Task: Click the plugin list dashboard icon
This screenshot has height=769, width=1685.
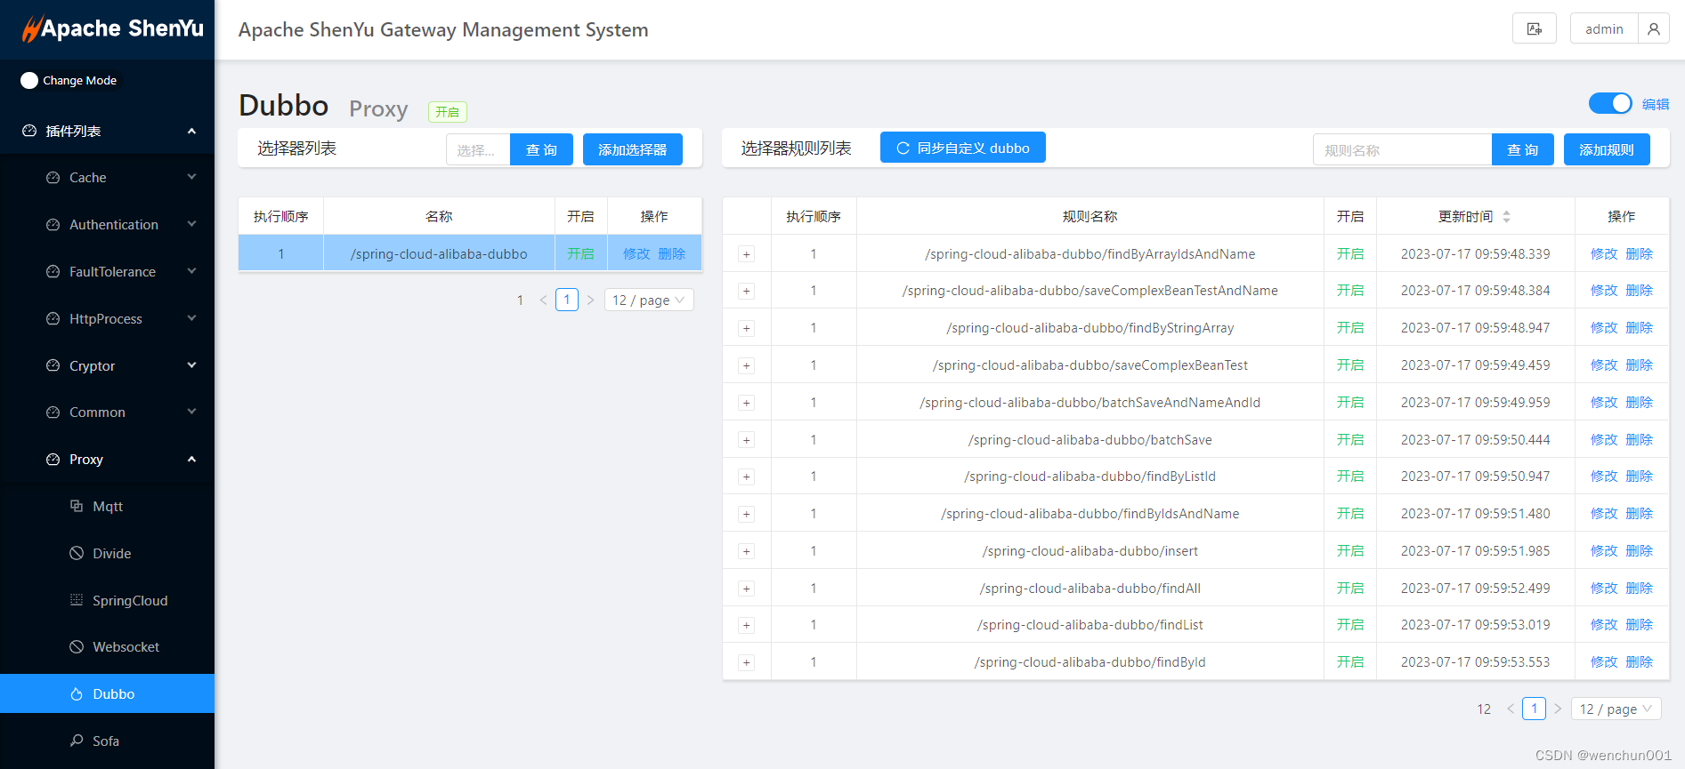Action: click(29, 131)
